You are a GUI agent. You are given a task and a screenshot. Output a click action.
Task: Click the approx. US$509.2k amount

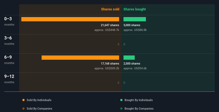(x=107, y=68)
